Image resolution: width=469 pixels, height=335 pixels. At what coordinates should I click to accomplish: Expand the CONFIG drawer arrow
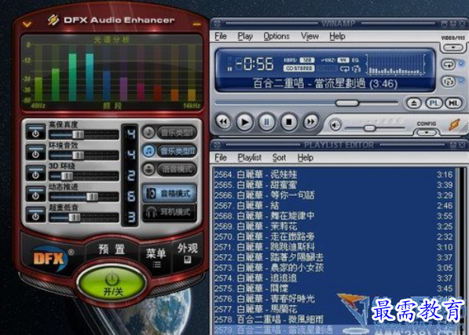pos(427,132)
